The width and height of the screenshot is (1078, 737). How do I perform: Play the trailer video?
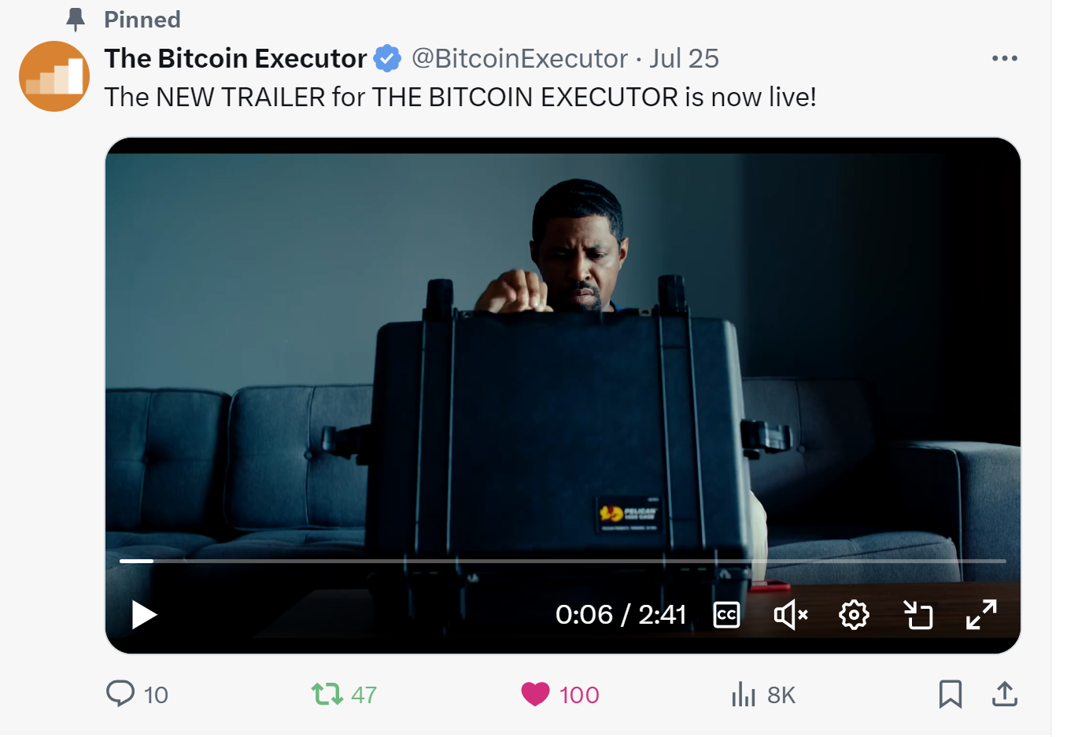(144, 614)
